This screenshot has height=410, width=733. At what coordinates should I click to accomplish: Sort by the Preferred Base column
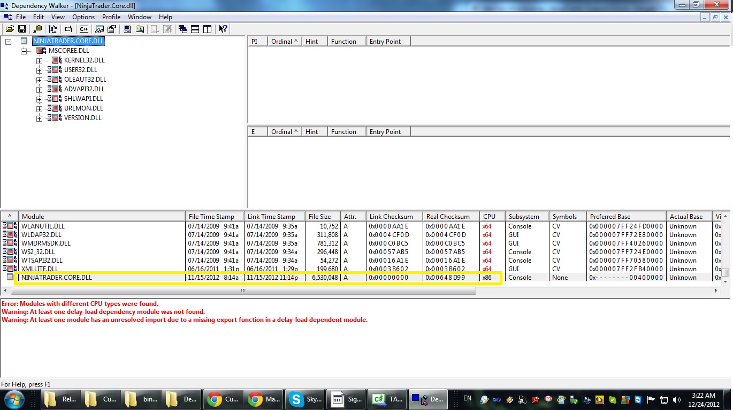click(626, 217)
